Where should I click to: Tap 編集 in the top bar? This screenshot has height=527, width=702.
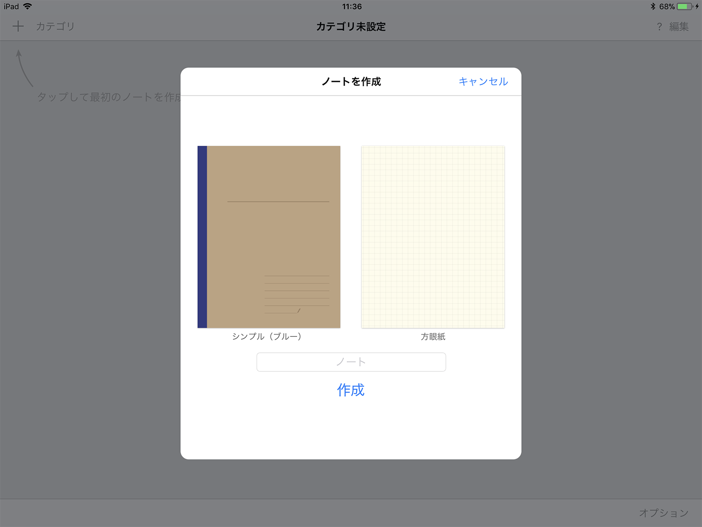679,27
